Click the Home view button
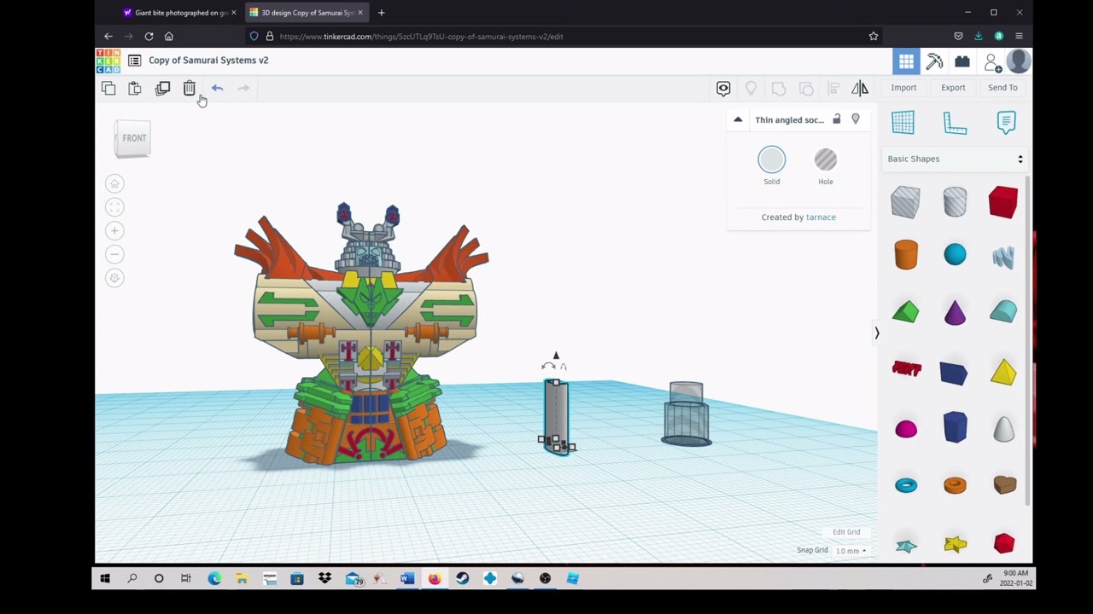 click(x=114, y=183)
